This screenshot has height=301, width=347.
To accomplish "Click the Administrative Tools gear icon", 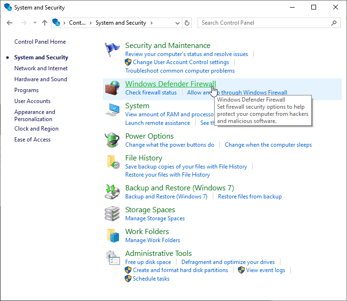I will 113,257.
